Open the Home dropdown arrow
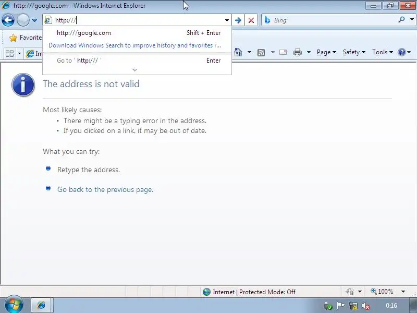The width and height of the screenshot is (417, 313). [249, 52]
